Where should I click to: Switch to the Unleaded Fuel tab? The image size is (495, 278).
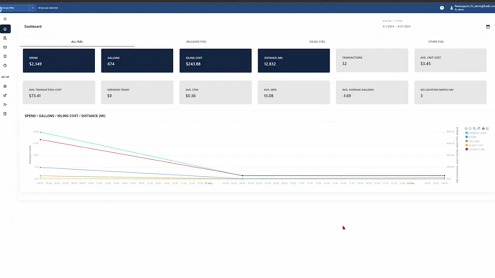(x=196, y=42)
